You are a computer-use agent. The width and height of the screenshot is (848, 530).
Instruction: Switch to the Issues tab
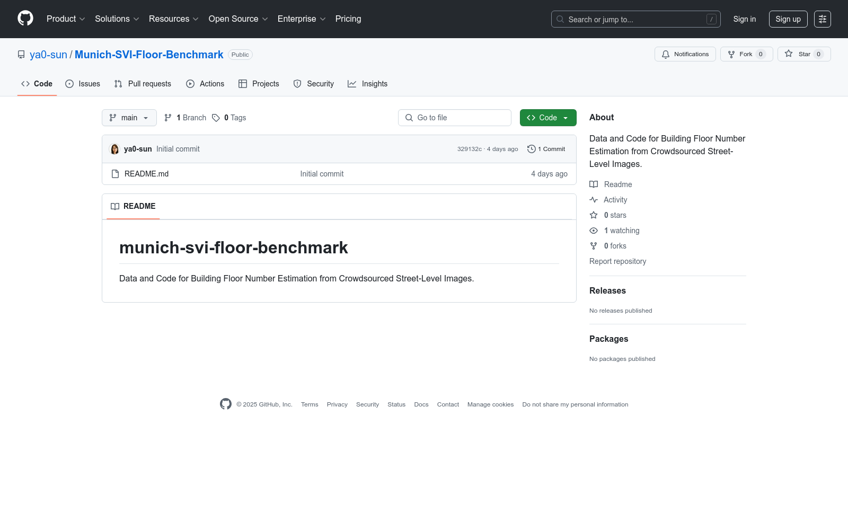(x=83, y=84)
